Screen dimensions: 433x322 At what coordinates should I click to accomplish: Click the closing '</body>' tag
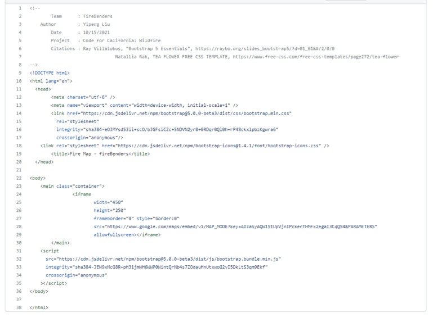[39, 292]
